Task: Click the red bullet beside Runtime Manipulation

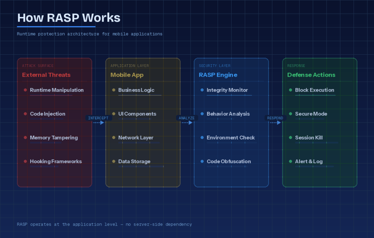Action: pos(25,90)
